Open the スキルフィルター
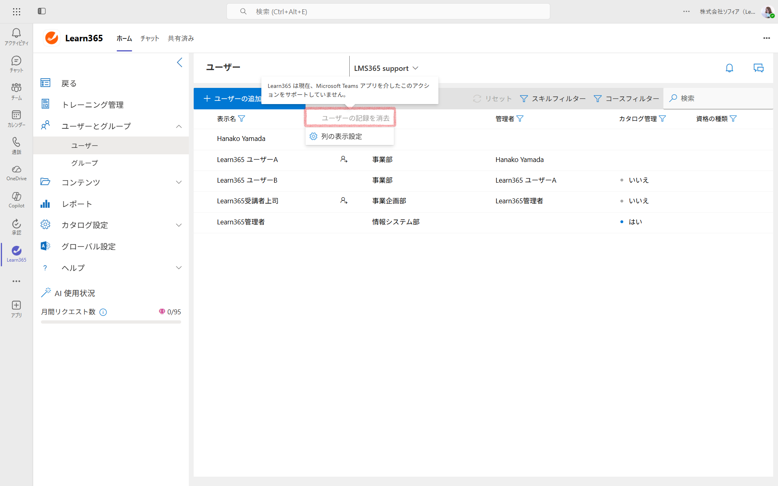 click(x=553, y=99)
